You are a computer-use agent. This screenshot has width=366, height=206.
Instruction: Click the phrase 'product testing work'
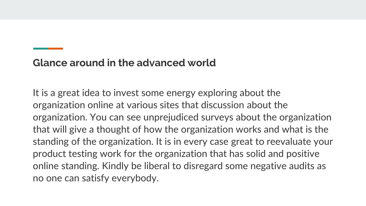pyautogui.click(x=77, y=154)
